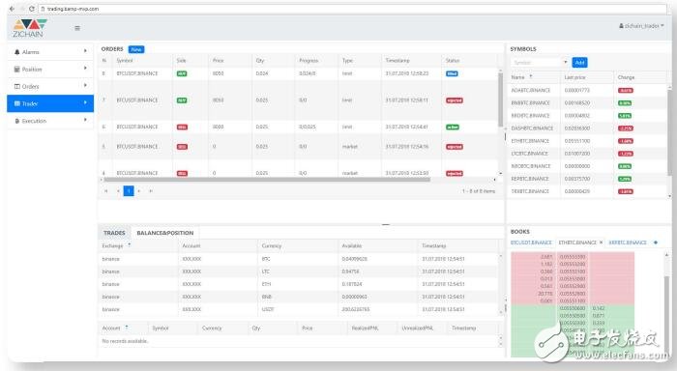The image size is (677, 371).
Task: Click the orders table horizontal scrollbar
Action: point(267,180)
